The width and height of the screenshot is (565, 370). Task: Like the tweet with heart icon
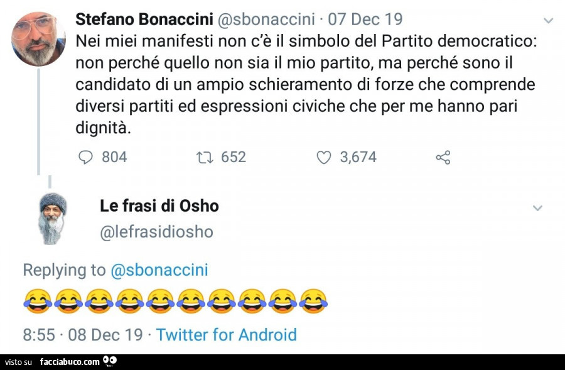pyautogui.click(x=323, y=157)
